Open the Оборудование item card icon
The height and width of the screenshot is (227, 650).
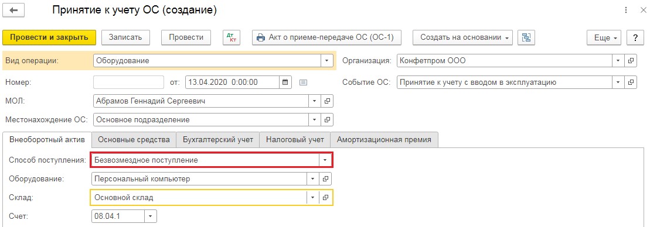tap(326, 178)
